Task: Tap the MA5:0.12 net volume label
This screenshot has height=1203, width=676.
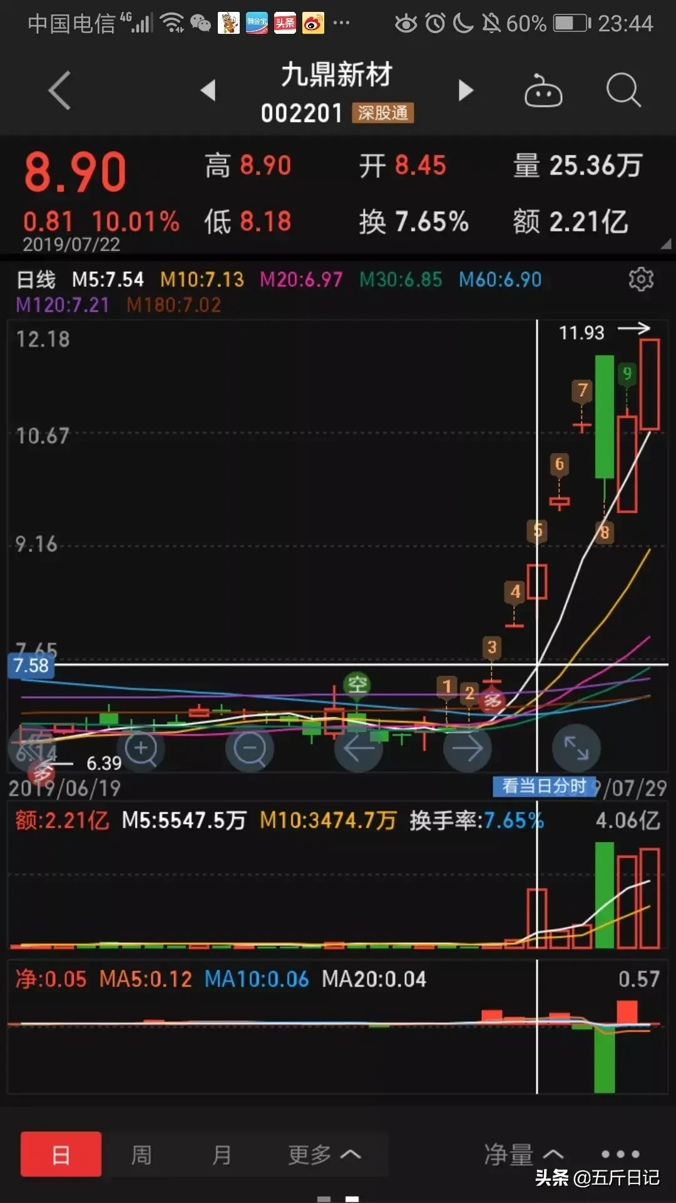Action: coord(146,979)
